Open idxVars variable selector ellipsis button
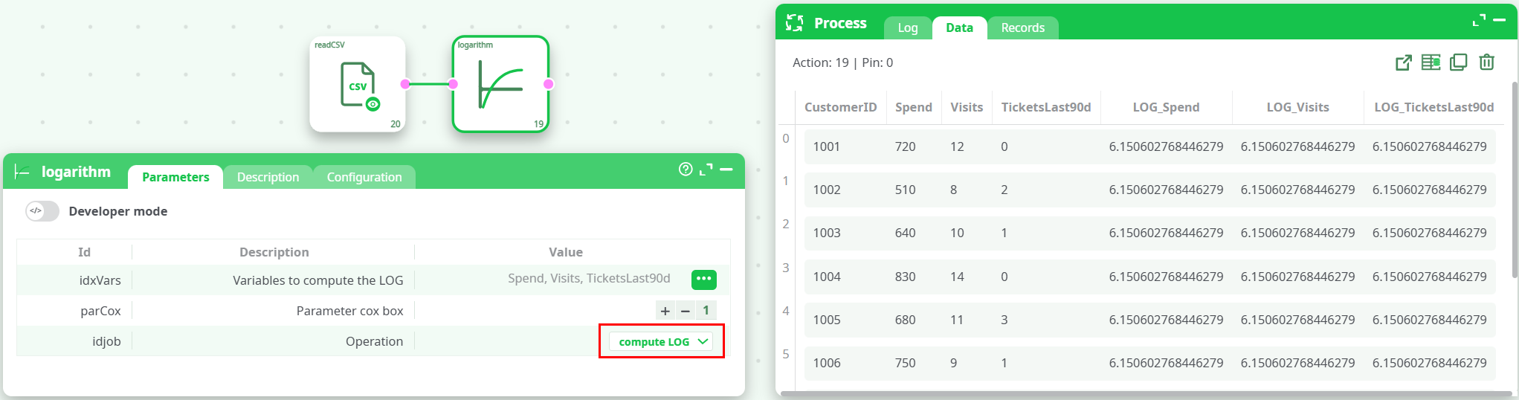The height and width of the screenshot is (400, 1519). coord(703,279)
